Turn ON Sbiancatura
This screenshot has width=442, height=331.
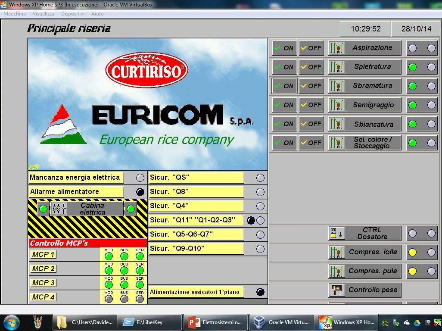pos(284,124)
